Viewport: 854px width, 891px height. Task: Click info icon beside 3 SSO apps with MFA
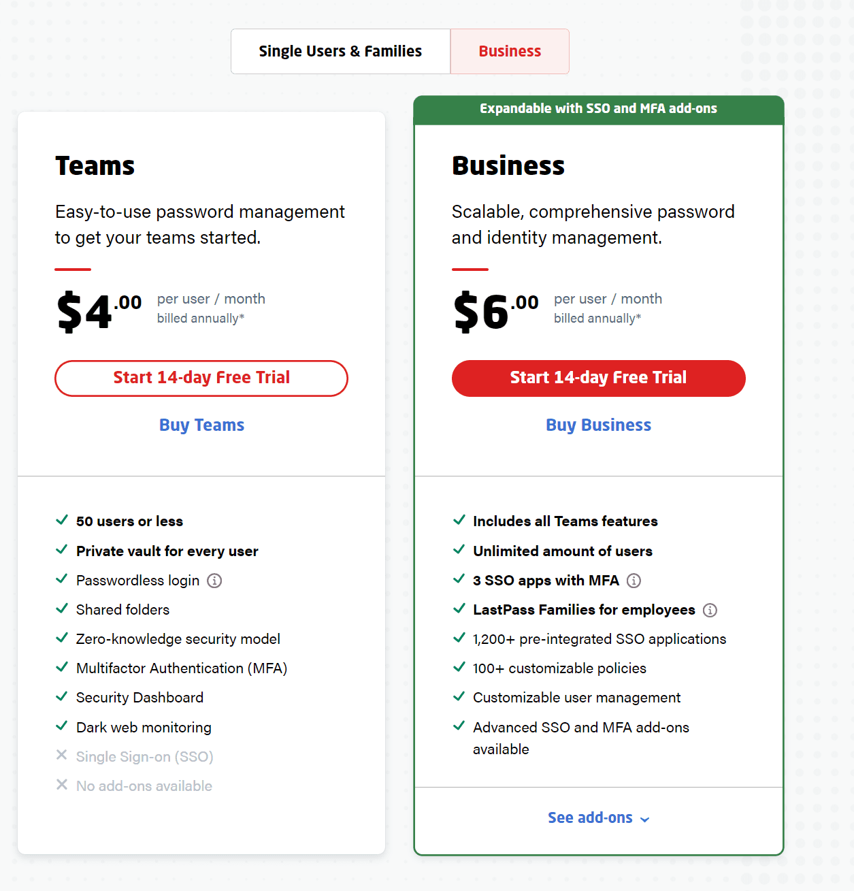(634, 581)
